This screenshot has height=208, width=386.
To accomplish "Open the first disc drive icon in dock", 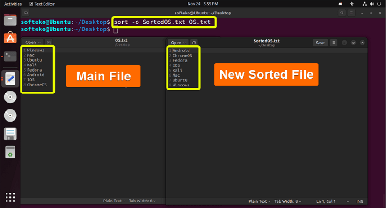I will (x=10, y=97).
